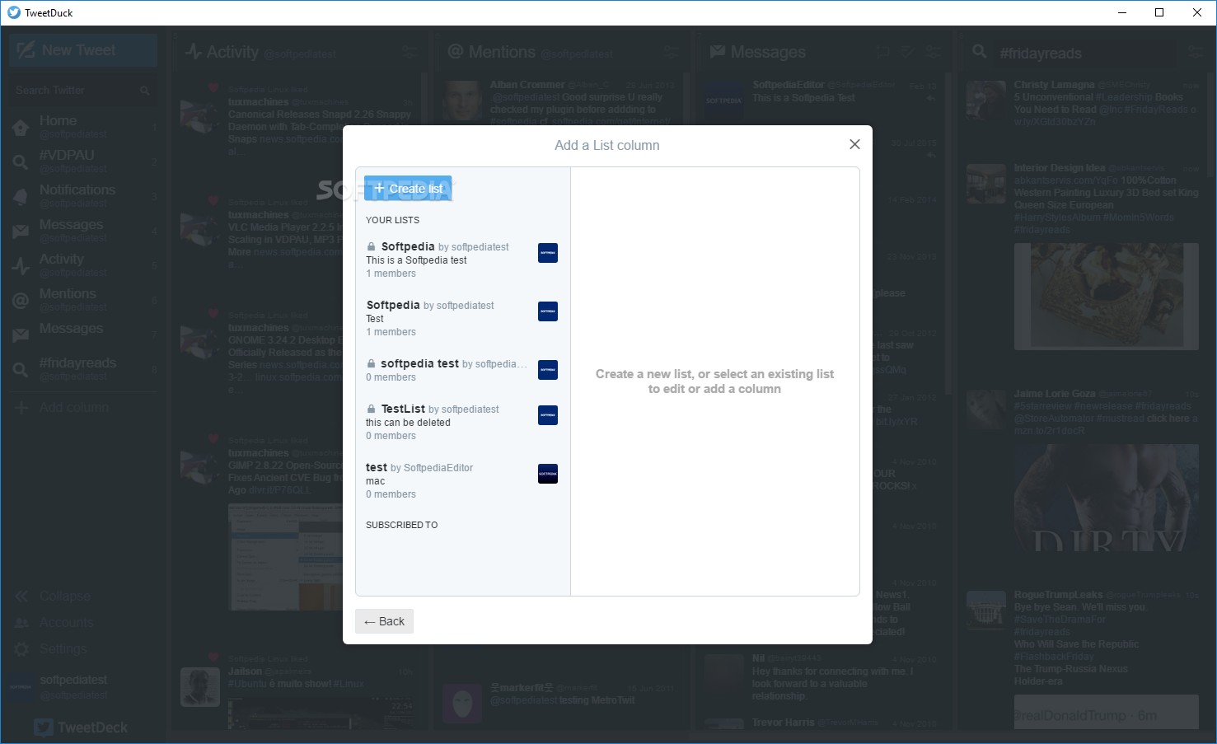Click the avatar beside TestList
The height and width of the screenshot is (744, 1217).
(x=548, y=415)
